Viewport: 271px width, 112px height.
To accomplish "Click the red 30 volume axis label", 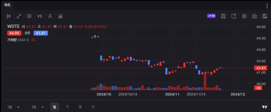I will pyautogui.click(x=258, y=88).
